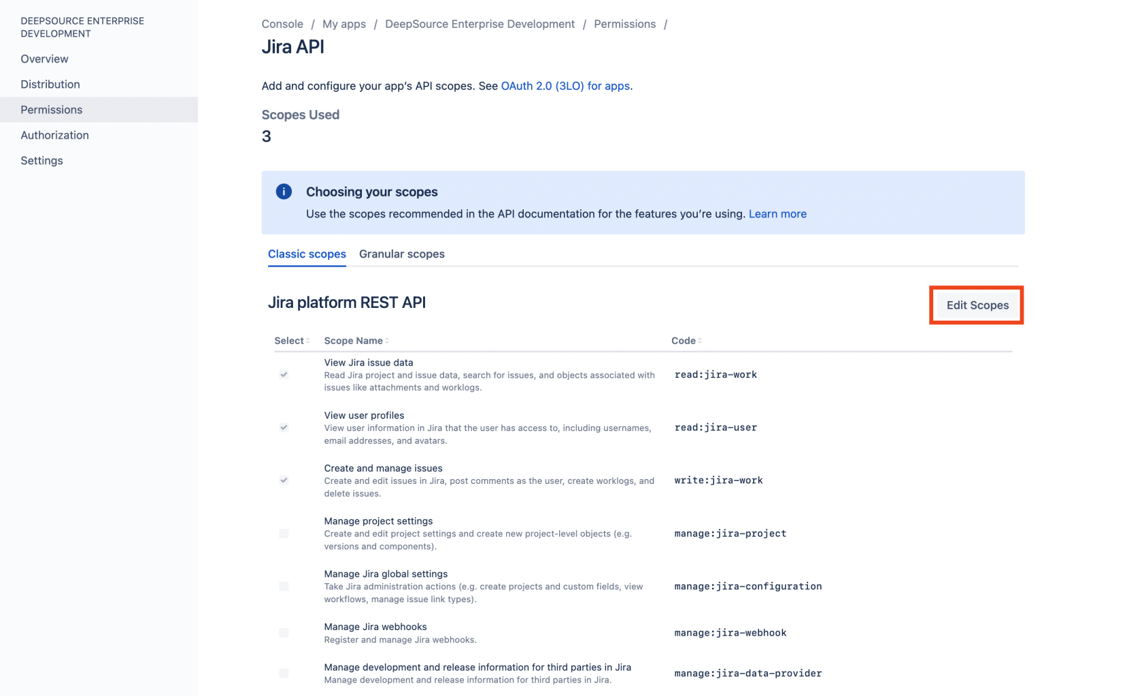Select the Classic scopes tab

tap(307, 254)
